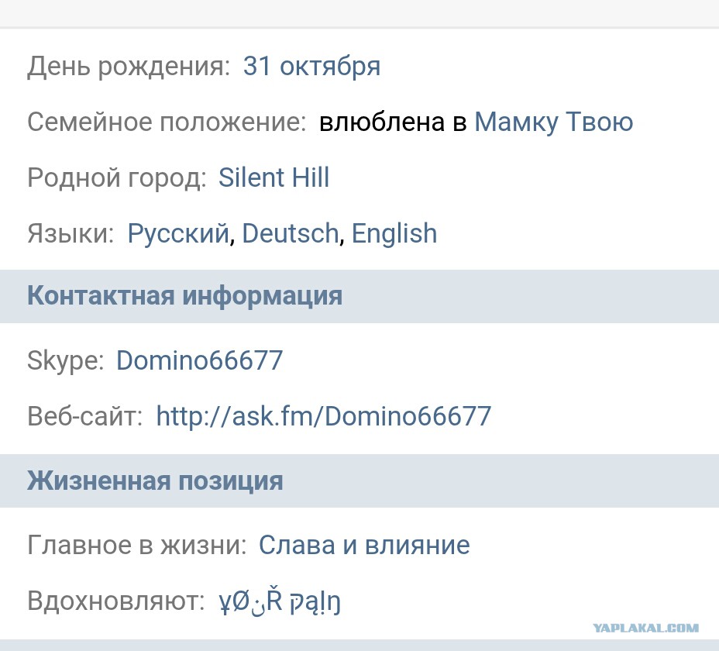719x651 pixels.
Task: Click the Языки field label
Action: point(71,233)
